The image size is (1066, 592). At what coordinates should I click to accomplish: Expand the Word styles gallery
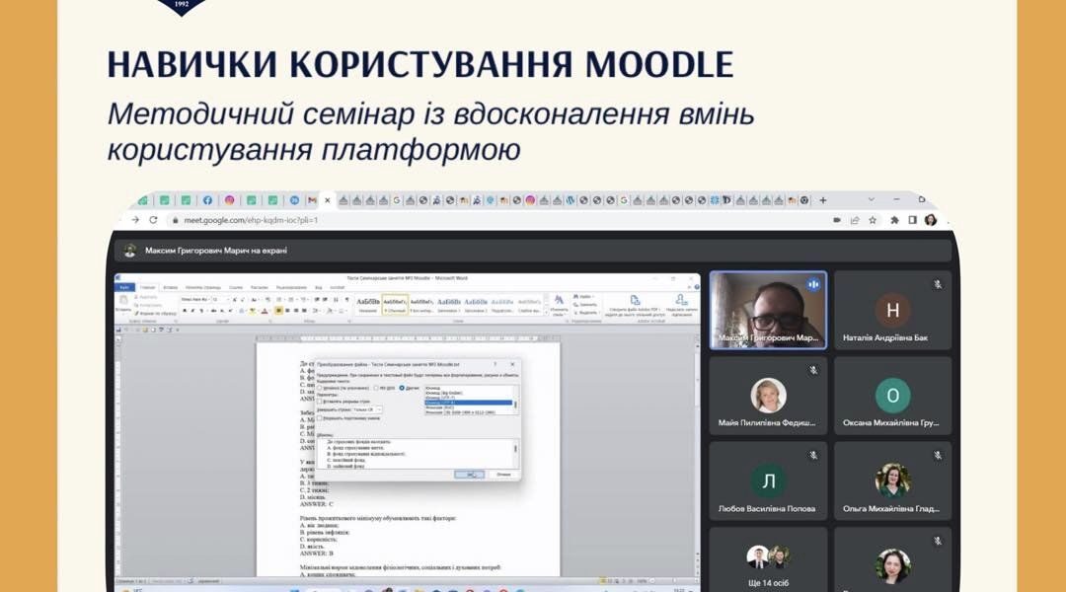coord(546,311)
